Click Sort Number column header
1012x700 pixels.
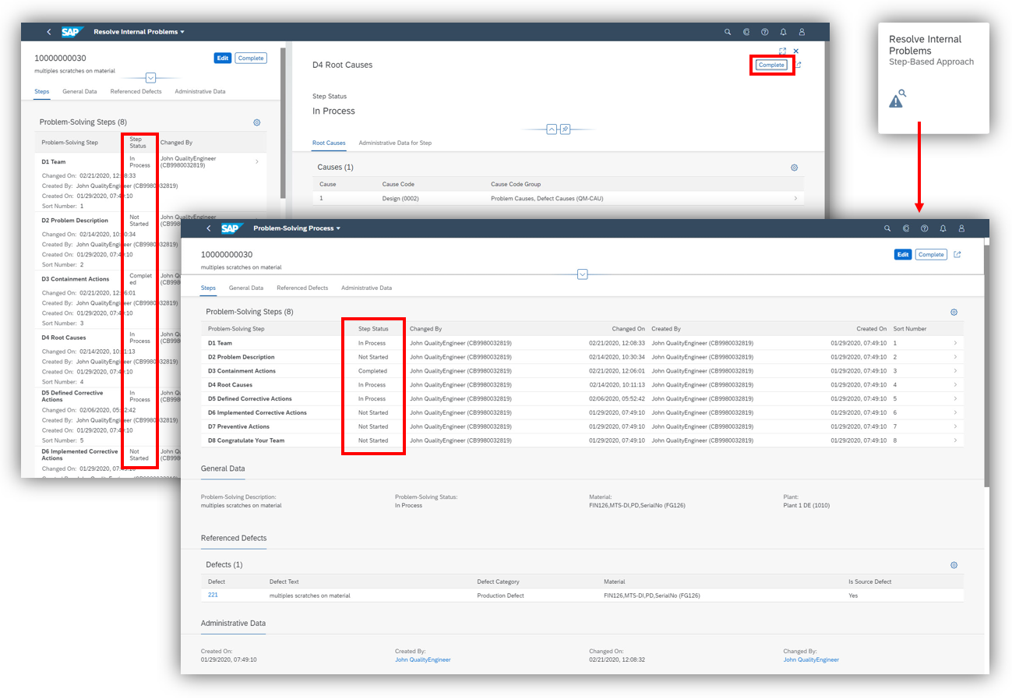click(x=910, y=329)
